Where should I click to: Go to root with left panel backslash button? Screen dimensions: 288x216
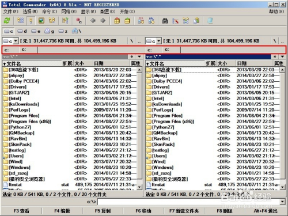click(x=131, y=41)
